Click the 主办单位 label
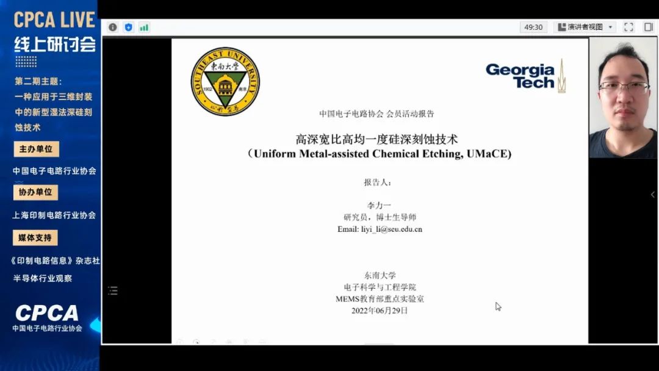The image size is (659, 371). click(x=36, y=149)
